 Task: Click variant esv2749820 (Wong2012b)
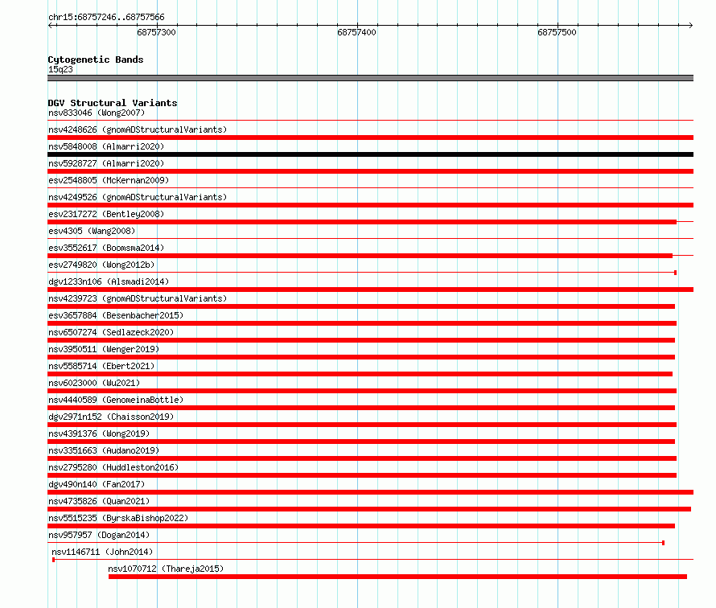101,265
